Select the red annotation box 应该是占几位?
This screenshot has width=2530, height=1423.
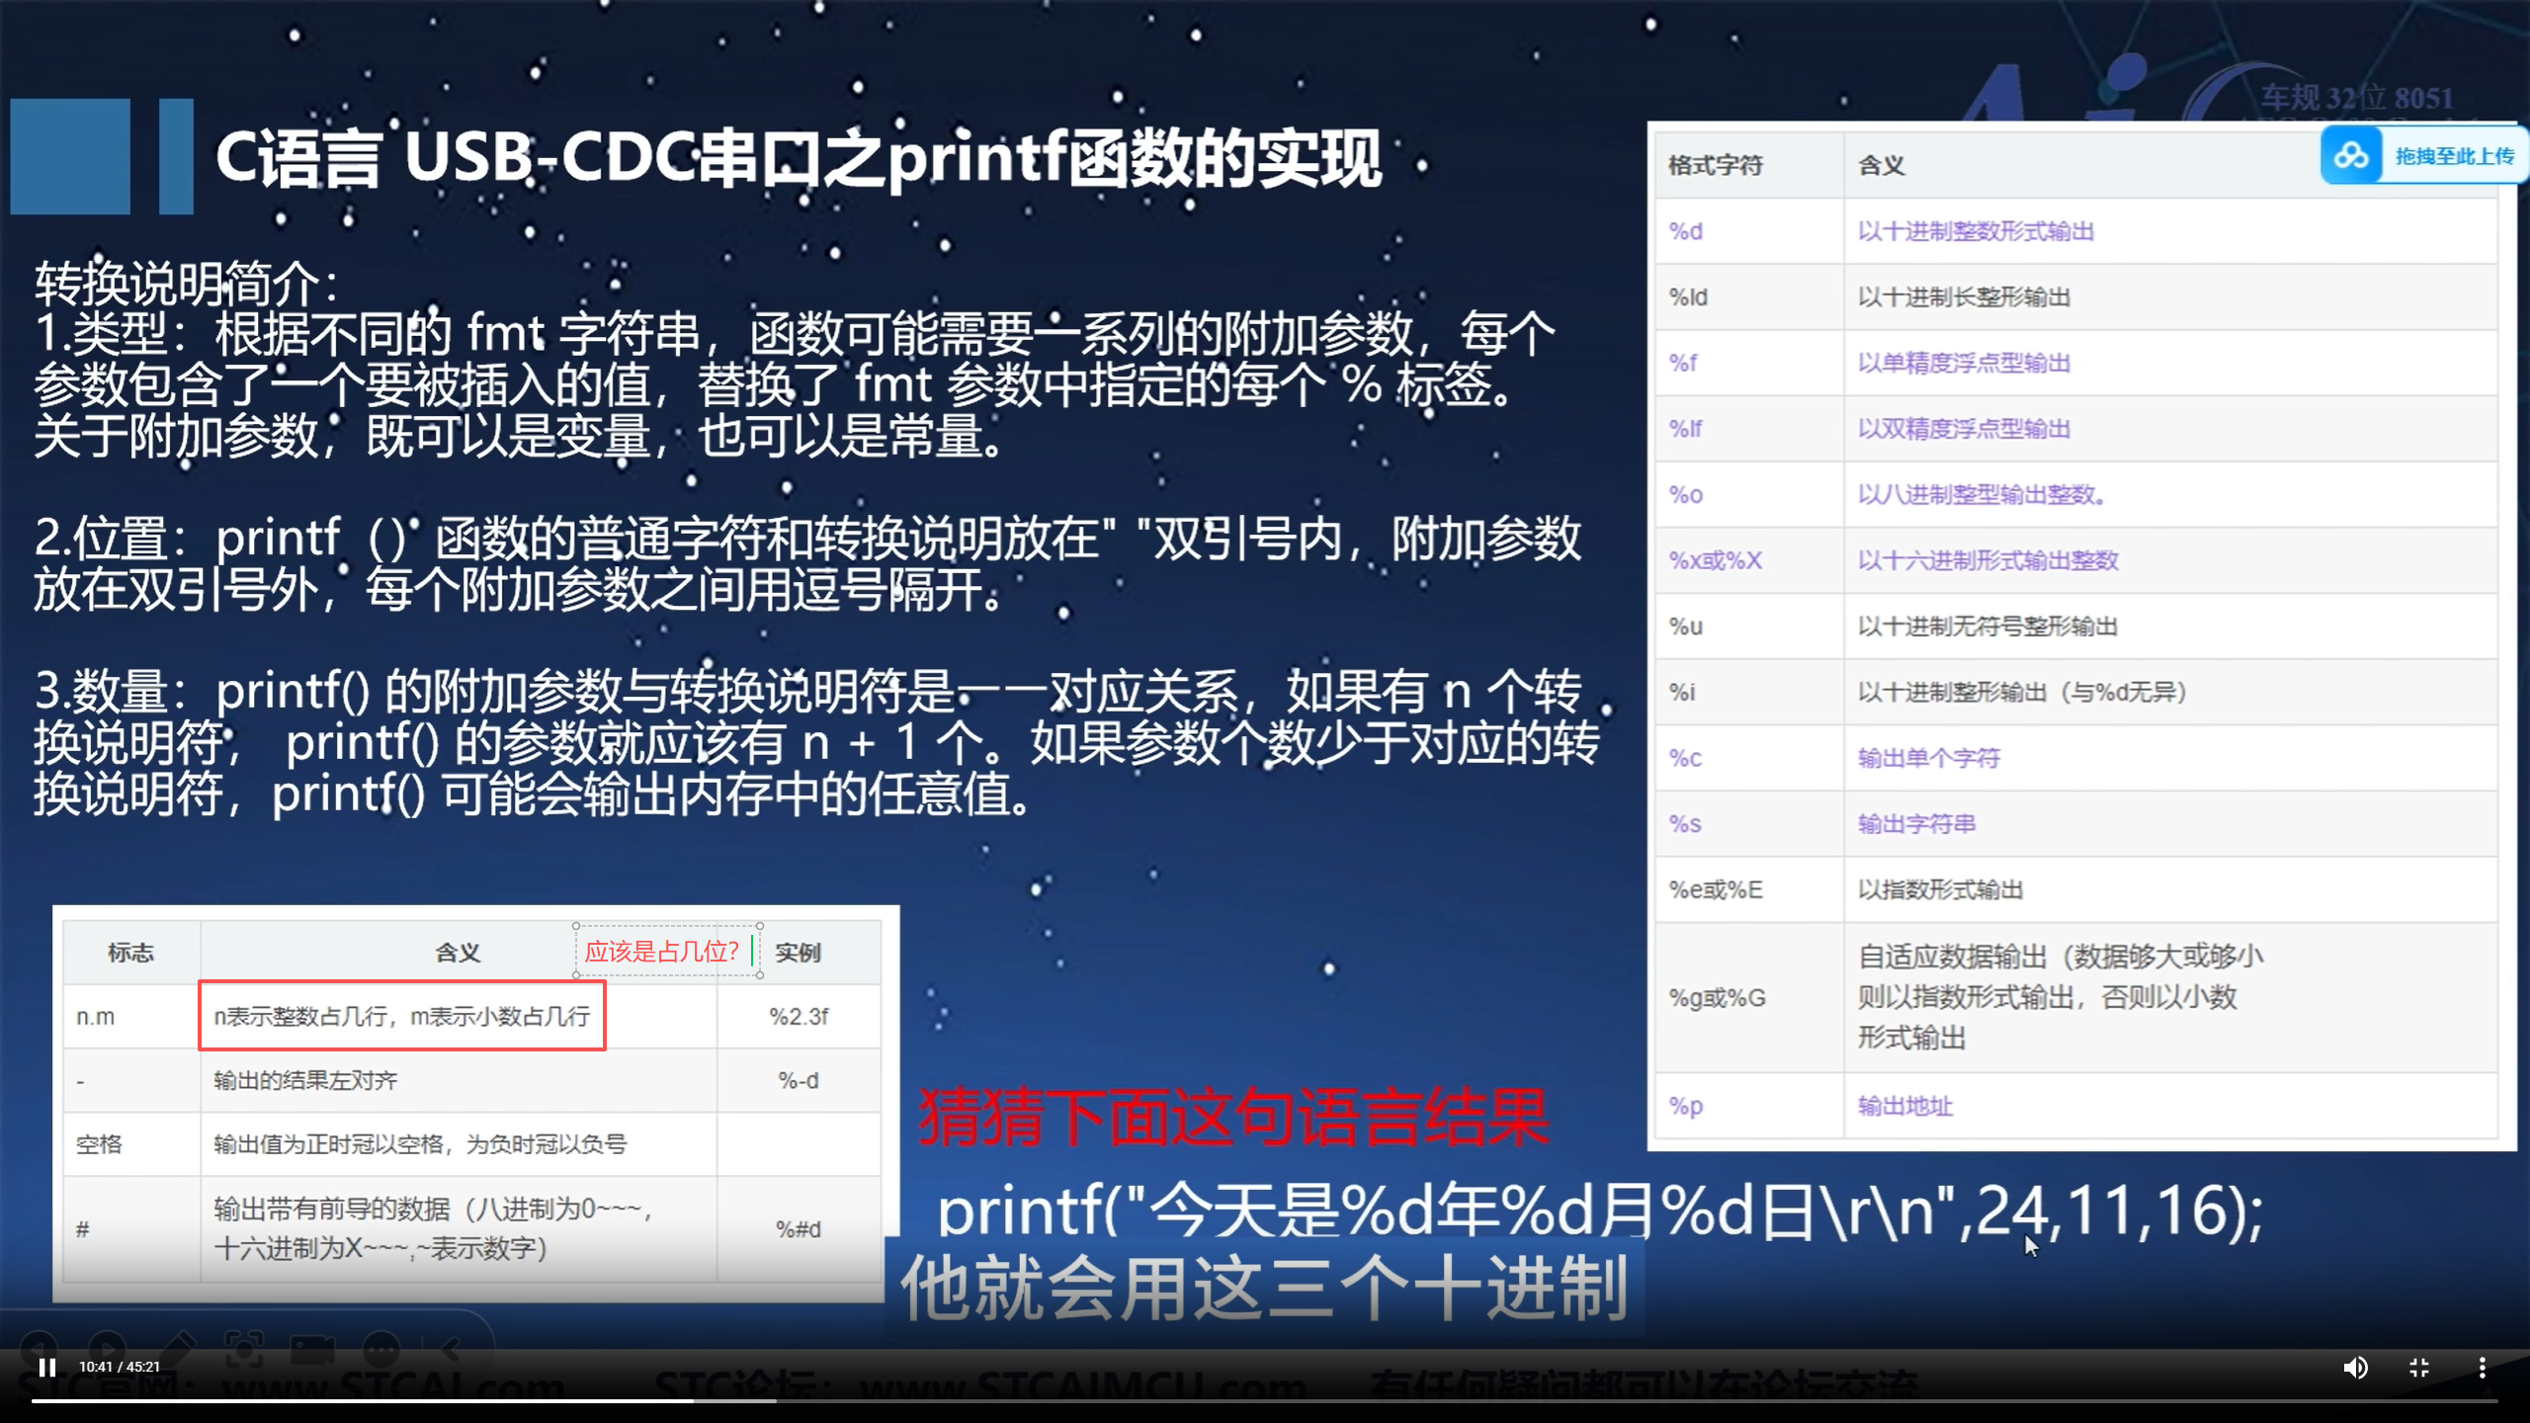(x=662, y=952)
